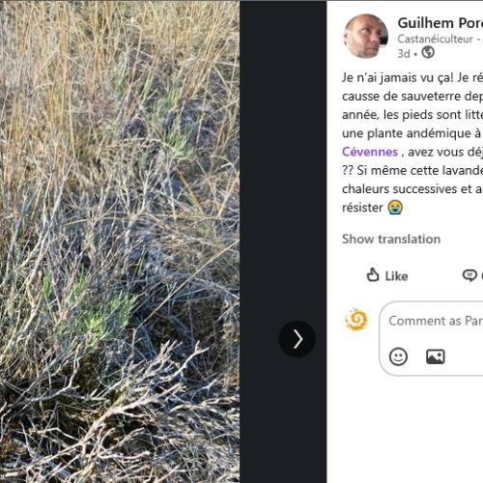Click the 3d post timestamp

(x=404, y=53)
